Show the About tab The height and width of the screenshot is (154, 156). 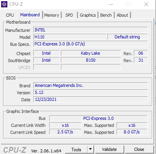pos(122,15)
